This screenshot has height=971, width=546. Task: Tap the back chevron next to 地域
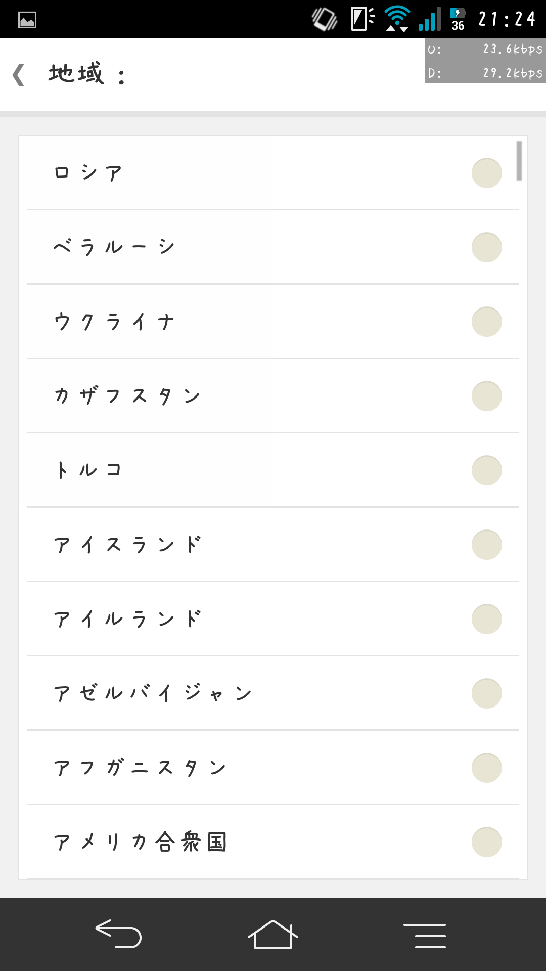tap(19, 75)
